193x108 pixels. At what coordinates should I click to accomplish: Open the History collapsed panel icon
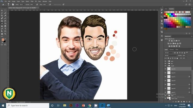(162, 10)
